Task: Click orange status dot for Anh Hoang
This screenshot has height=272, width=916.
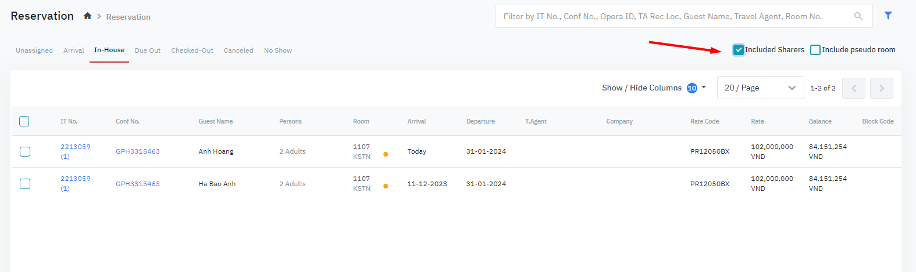Action: [386, 154]
